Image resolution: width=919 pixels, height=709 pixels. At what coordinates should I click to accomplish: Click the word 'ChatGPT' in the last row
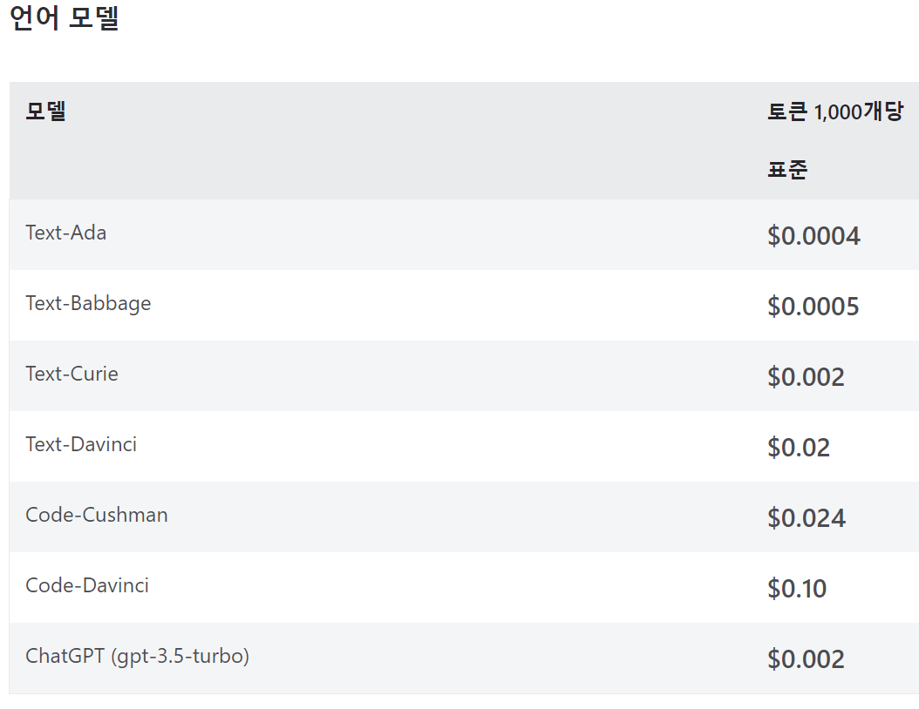[x=65, y=656]
